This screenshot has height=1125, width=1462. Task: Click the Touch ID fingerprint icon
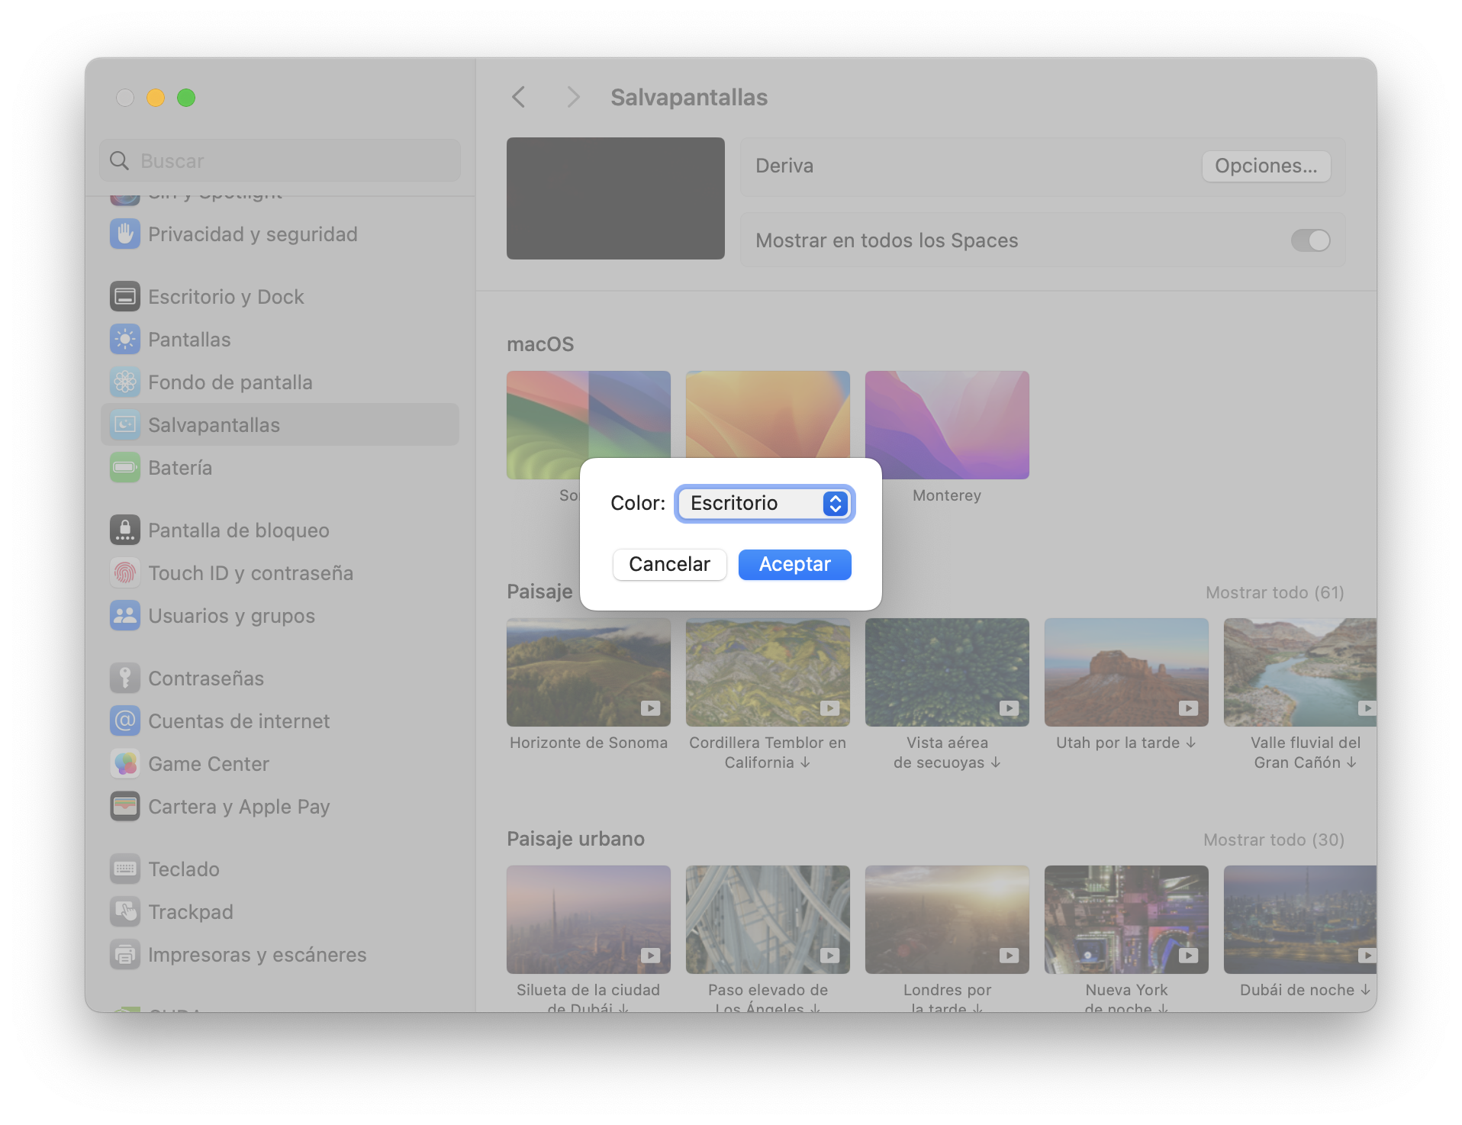[125, 573]
